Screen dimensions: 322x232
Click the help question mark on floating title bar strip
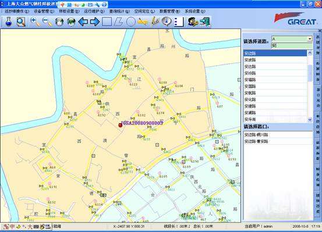(x=104, y=5)
